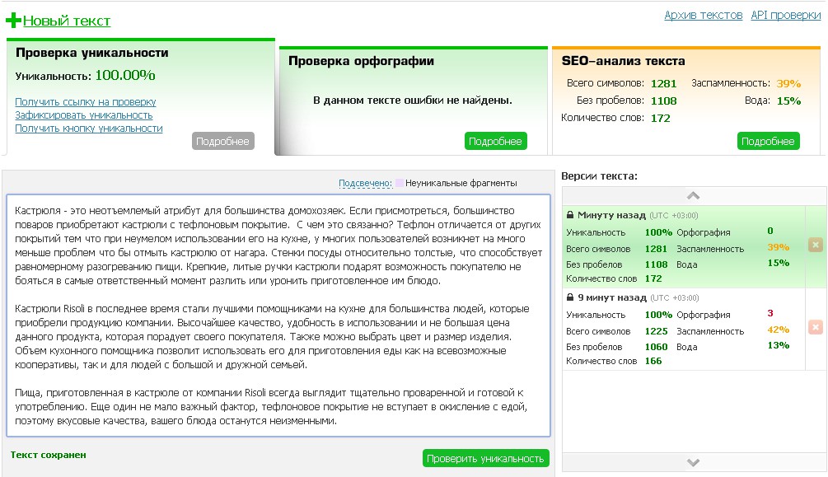Click Количество слов 166 in older version
This screenshot has width=828, height=477.
tap(653, 361)
